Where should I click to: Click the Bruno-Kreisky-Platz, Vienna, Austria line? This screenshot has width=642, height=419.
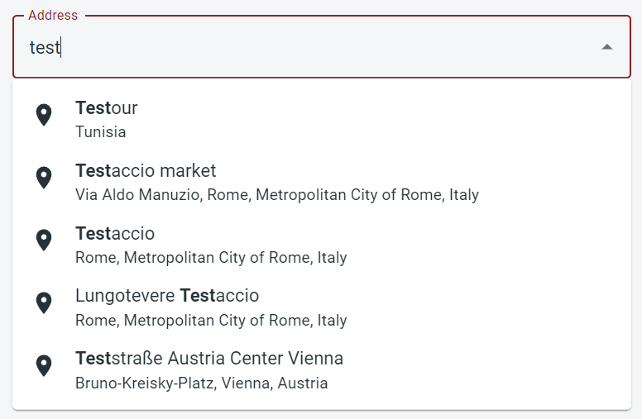pos(202,383)
